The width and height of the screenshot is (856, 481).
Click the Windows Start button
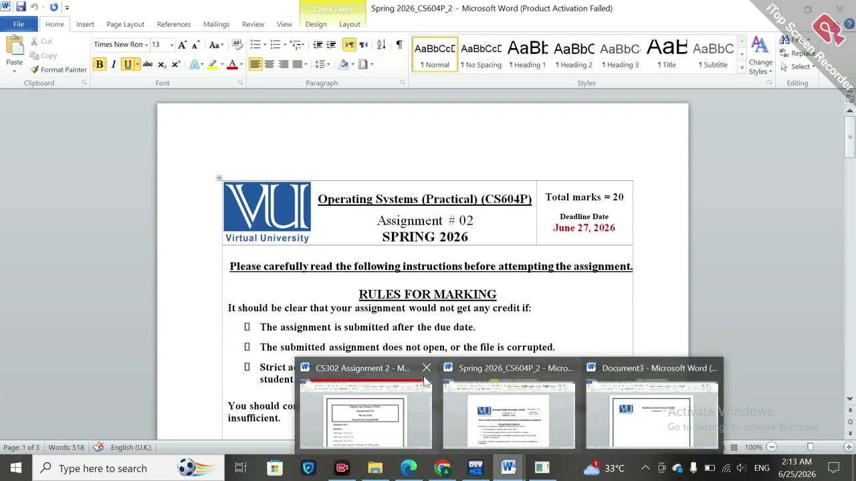click(x=16, y=468)
